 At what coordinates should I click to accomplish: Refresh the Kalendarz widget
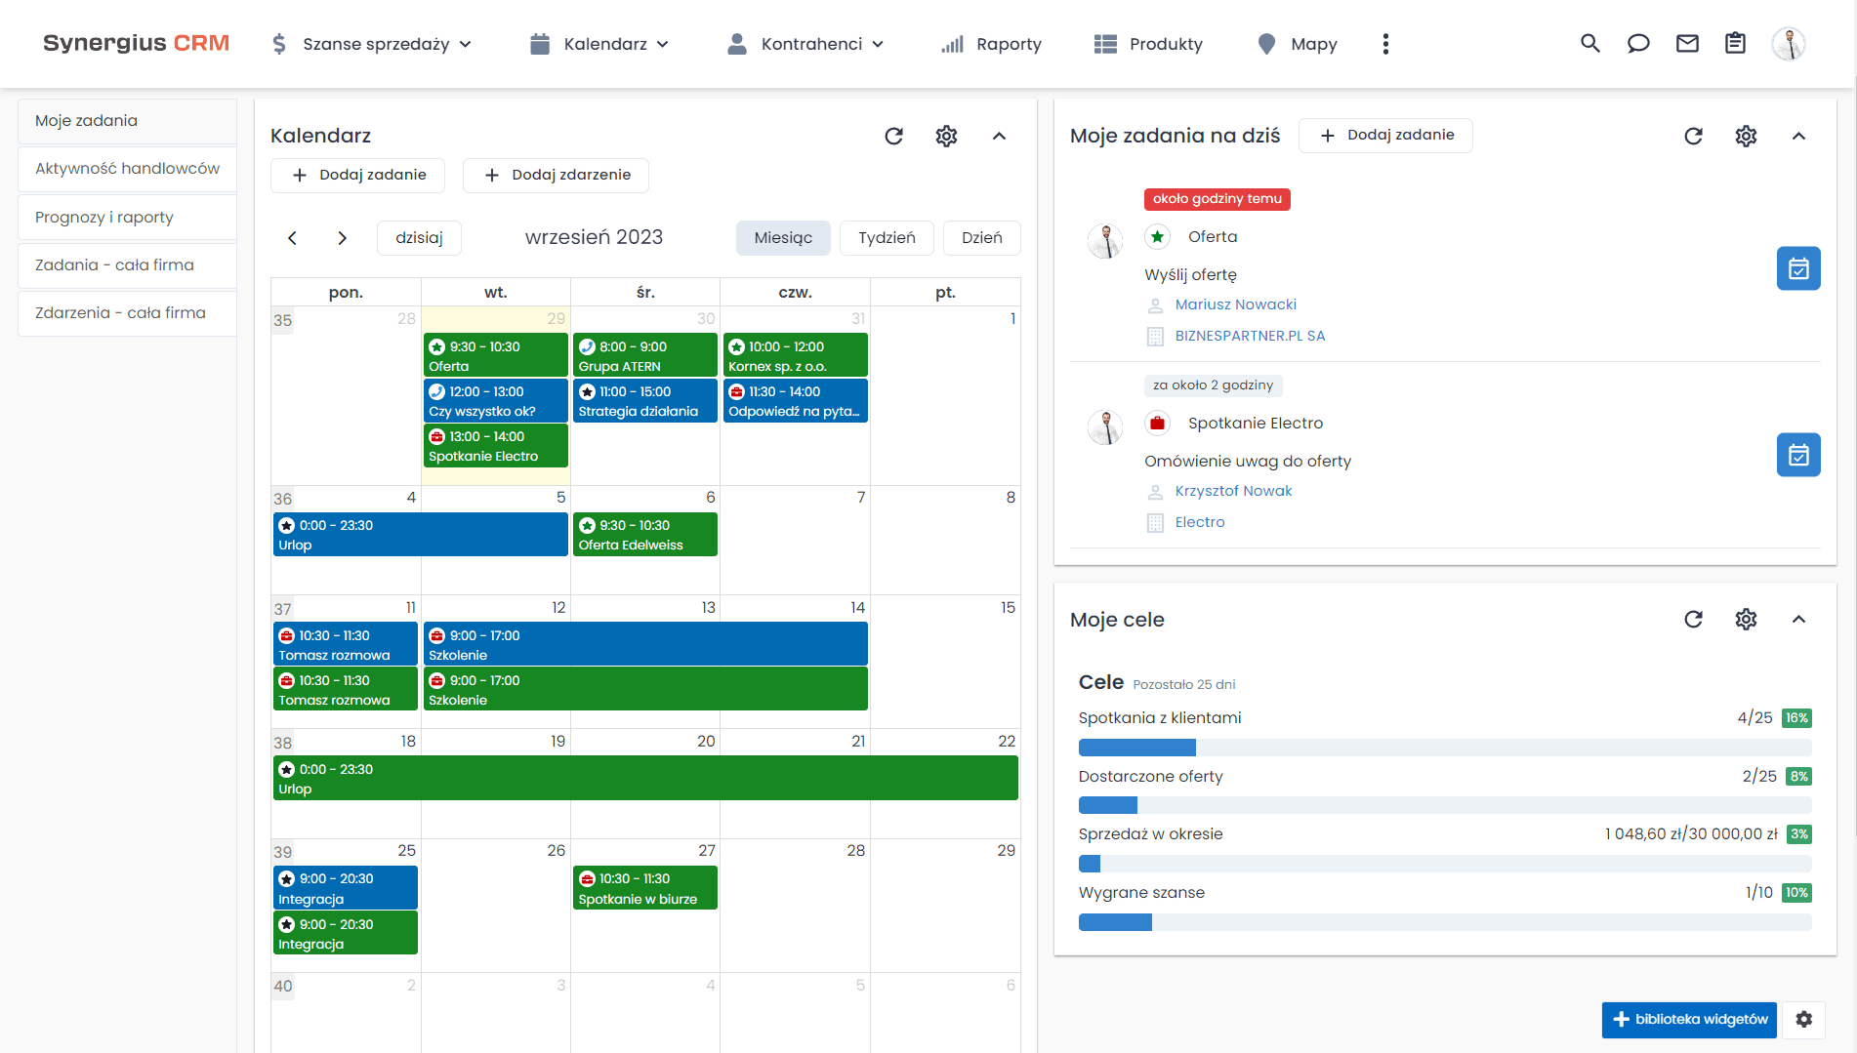pos(893,137)
